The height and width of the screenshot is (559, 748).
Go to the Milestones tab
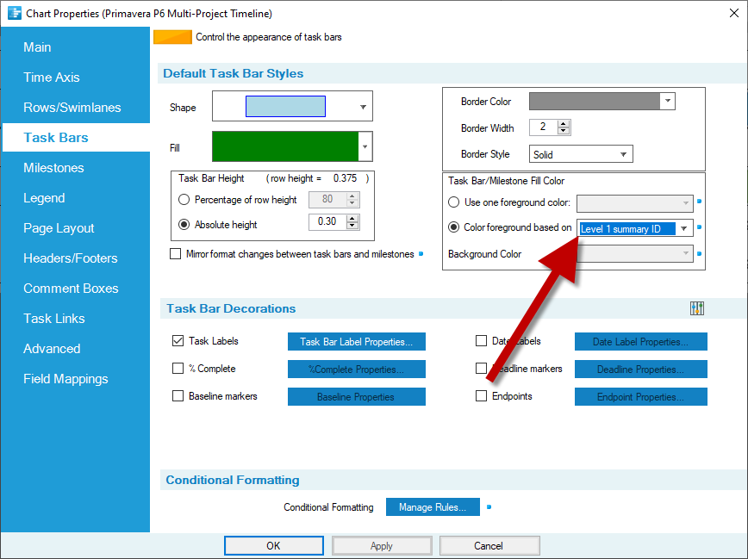pyautogui.click(x=53, y=168)
